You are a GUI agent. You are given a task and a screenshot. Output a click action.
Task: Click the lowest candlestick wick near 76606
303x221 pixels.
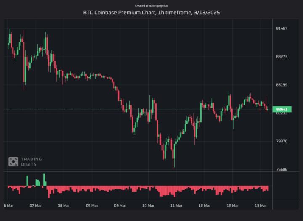(173, 168)
